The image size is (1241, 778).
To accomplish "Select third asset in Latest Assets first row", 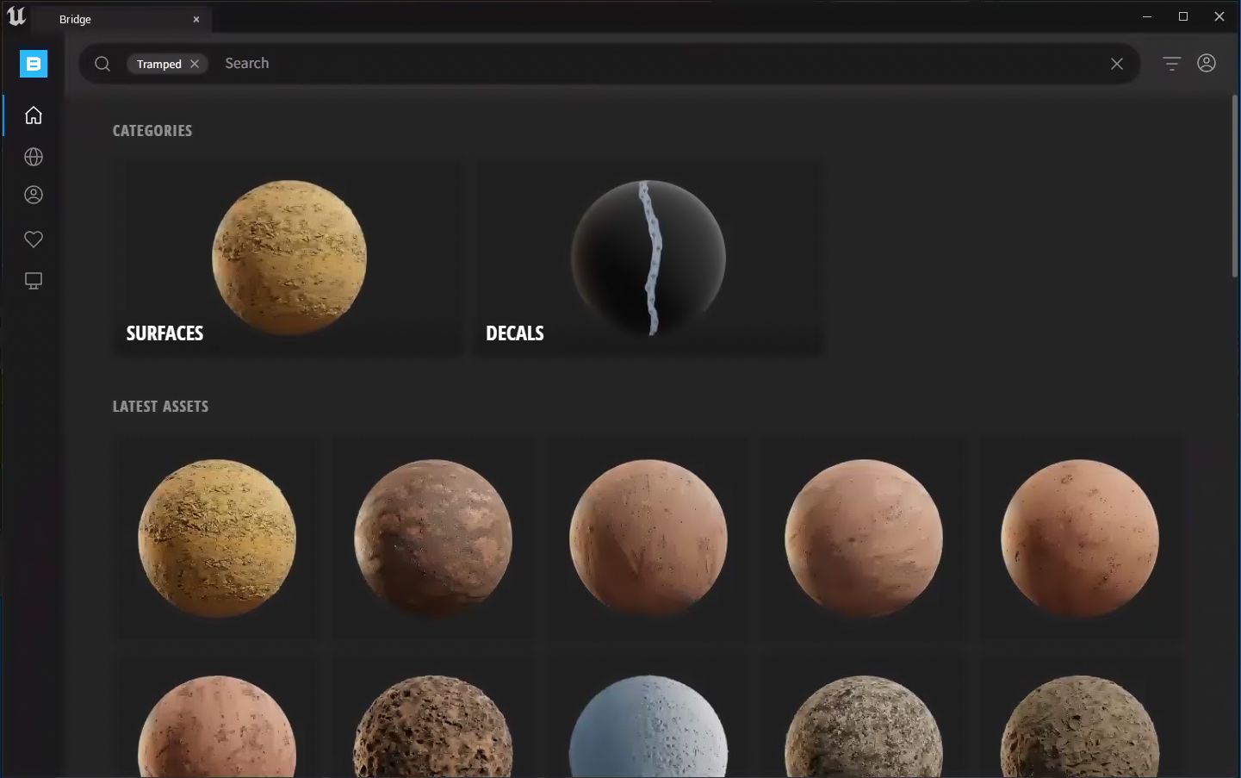I will 648,538.
